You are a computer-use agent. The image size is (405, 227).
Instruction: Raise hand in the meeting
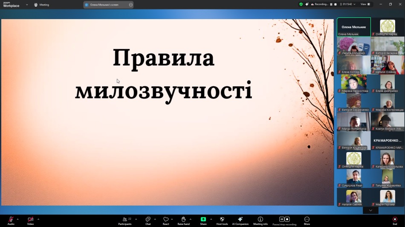[x=183, y=219]
